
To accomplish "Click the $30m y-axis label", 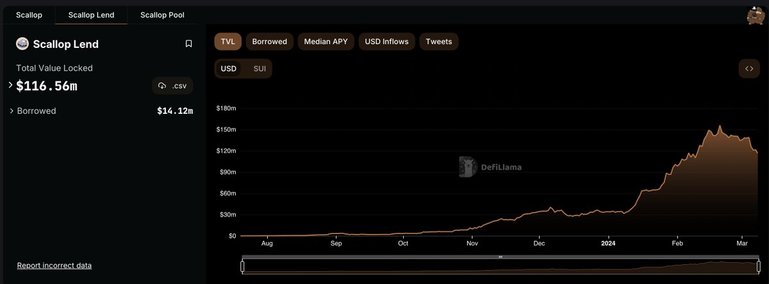I will [x=227, y=214].
